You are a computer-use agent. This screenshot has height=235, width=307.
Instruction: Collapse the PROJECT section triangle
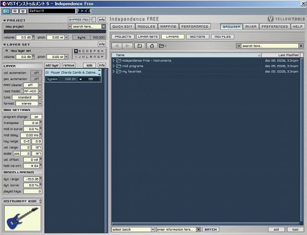pos(4,20)
